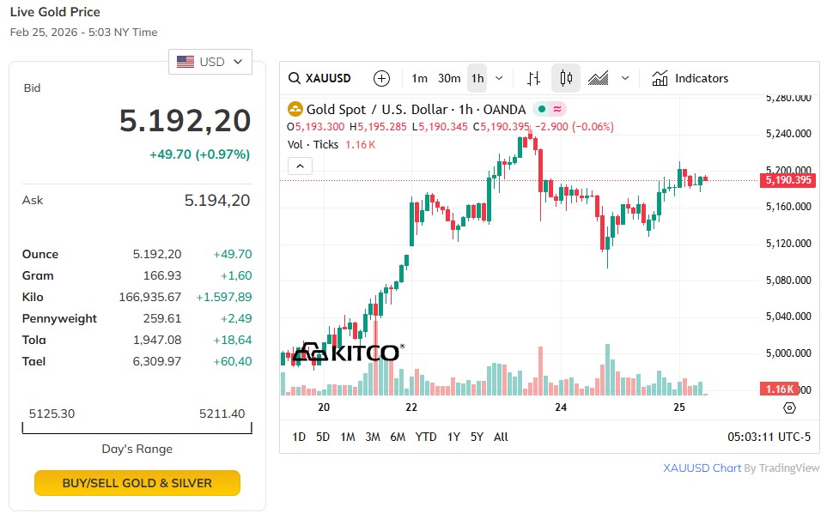Open the USD currency dropdown
The width and height of the screenshot is (827, 513).
coord(210,62)
